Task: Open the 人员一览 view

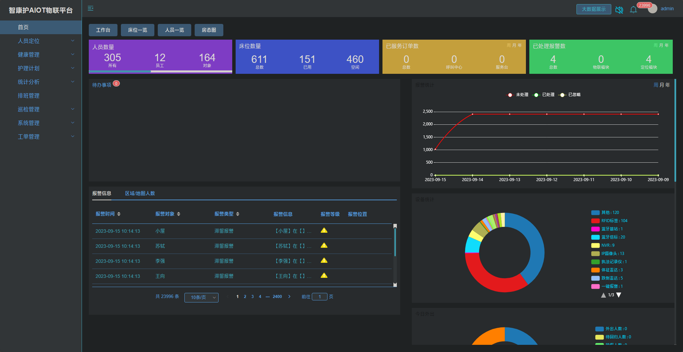Action: tap(175, 30)
